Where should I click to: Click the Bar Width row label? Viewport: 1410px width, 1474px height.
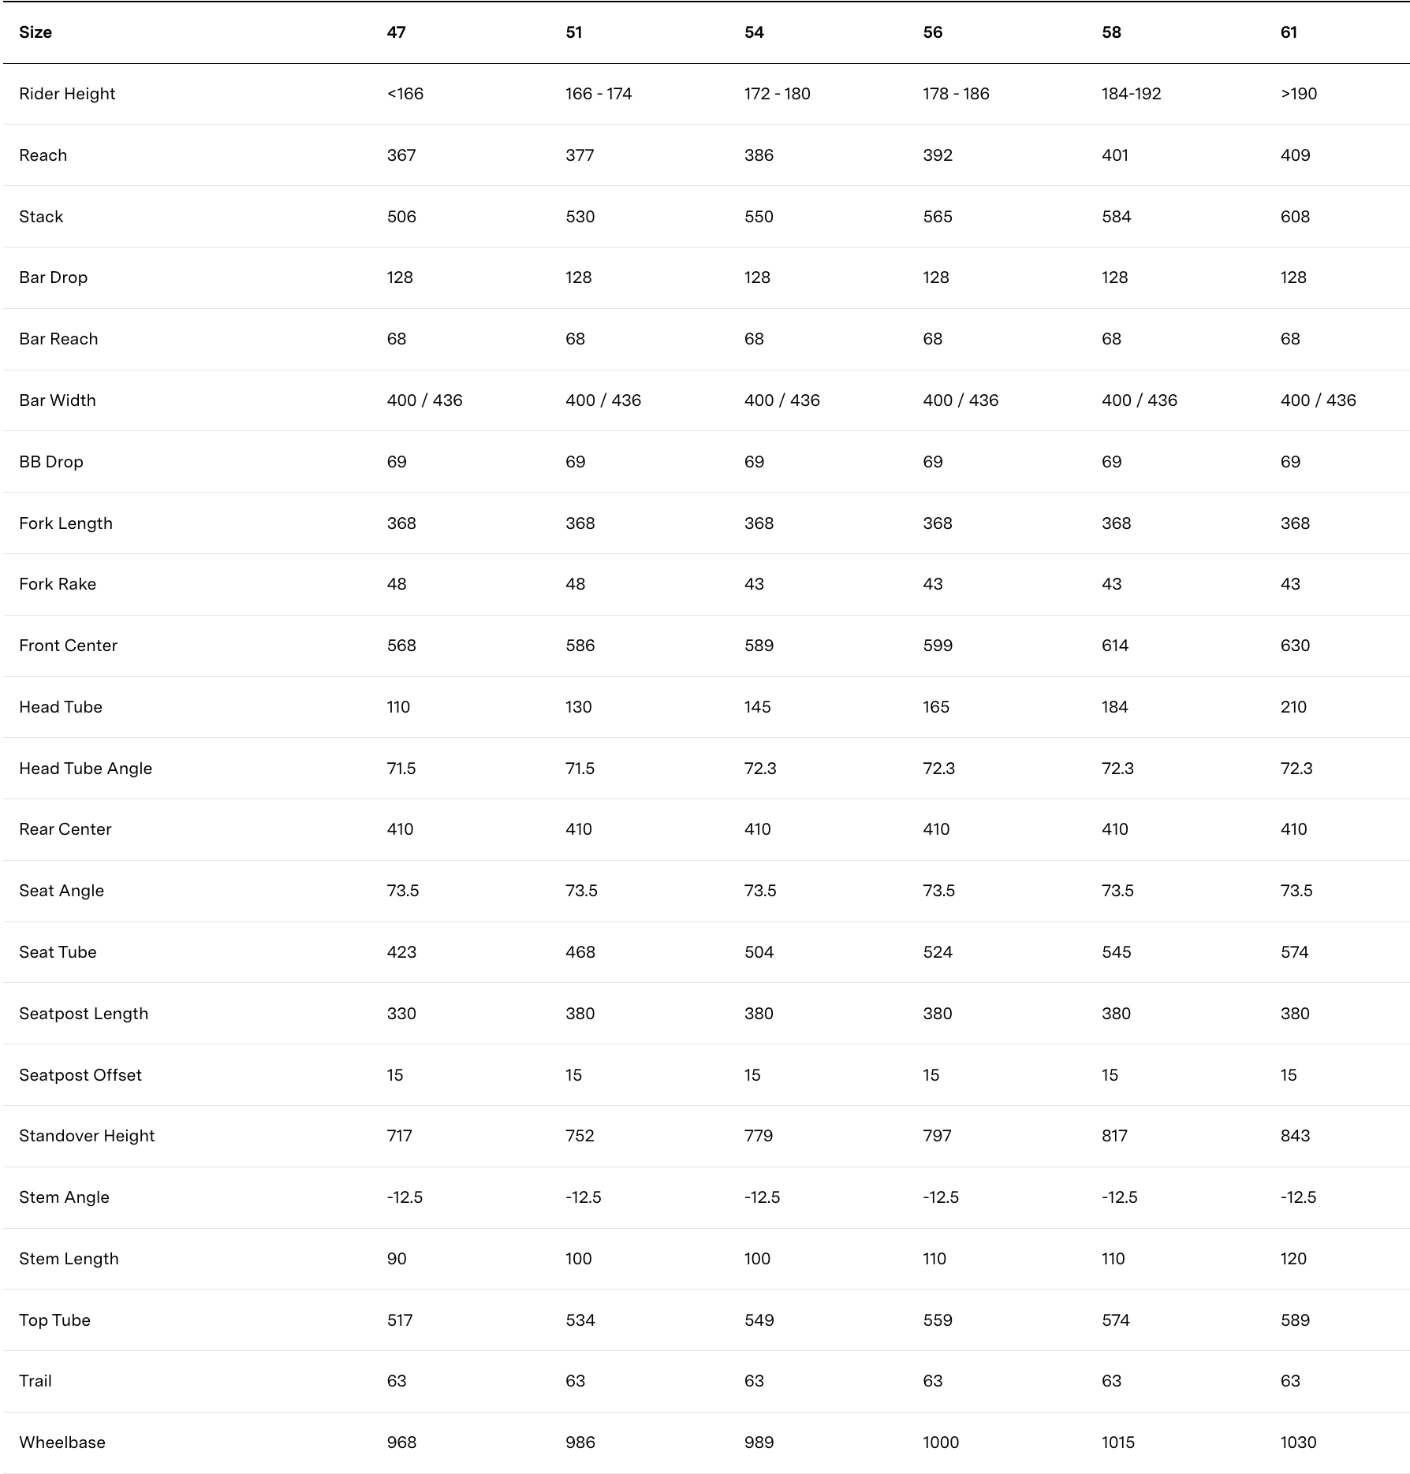58,400
